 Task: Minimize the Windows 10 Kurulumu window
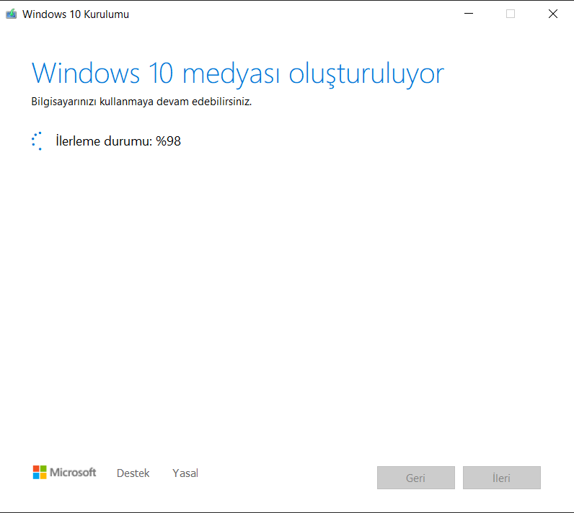469,14
